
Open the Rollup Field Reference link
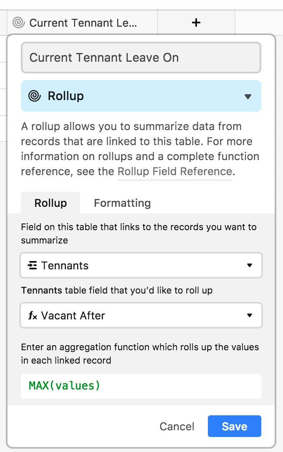[175, 171]
